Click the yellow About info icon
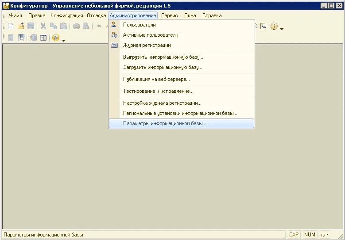Viewport: 345px width, 240px height. coord(274,26)
